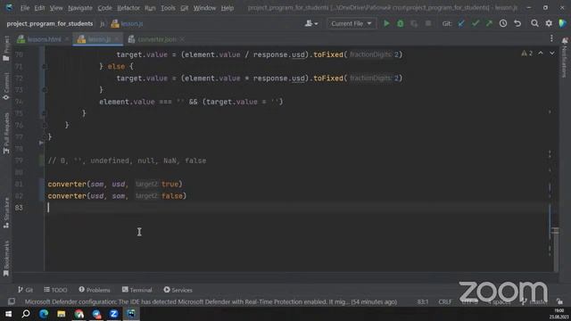Open the Problems tool window button
The height and width of the screenshot is (321, 571).
[x=95, y=290]
